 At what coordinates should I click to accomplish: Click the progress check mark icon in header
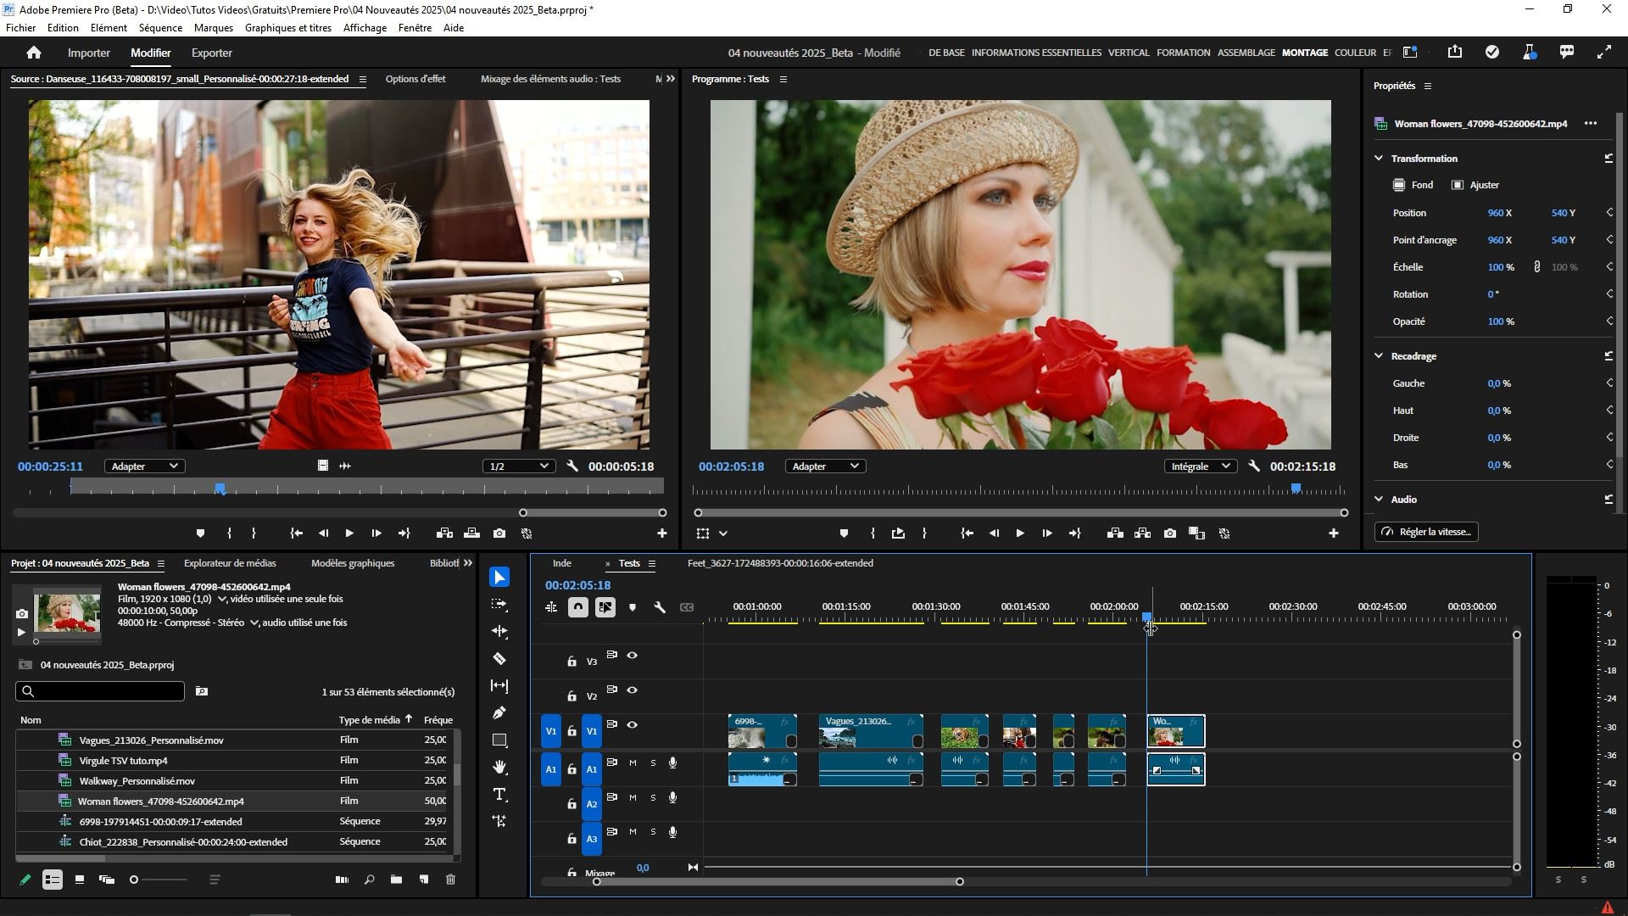(1492, 53)
